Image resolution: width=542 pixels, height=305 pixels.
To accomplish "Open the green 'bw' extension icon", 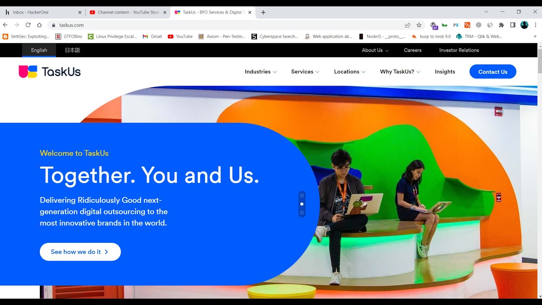I will click(x=445, y=25).
